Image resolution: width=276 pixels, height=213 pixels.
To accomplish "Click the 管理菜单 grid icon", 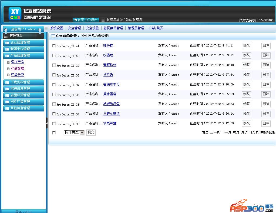I will 6,36.
